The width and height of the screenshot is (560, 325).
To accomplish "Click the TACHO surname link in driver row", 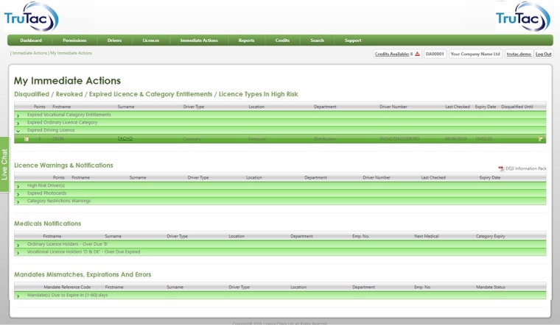I will tap(125, 138).
